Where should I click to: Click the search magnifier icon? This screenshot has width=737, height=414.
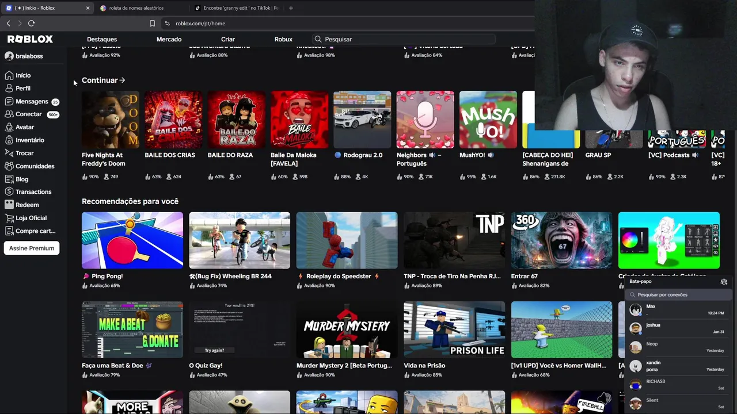coord(318,39)
